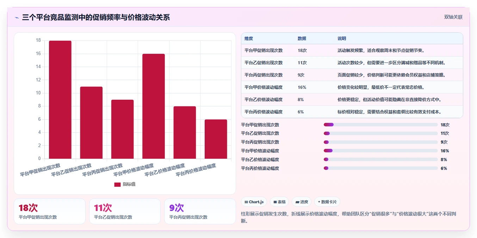The width and height of the screenshot is (477, 238).
Task: Click the 9次 value in table
Action: click(x=301, y=75)
